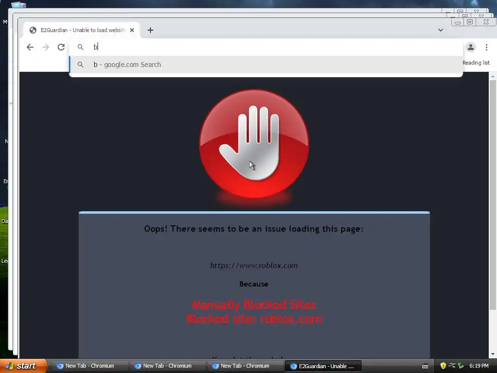Open the Reading list
Image resolution: width=497 pixels, height=373 pixels.
pyautogui.click(x=476, y=63)
